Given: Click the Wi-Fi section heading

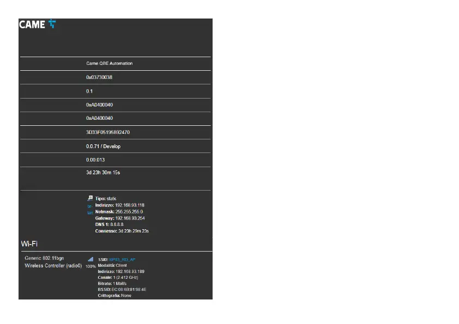Looking at the screenshot, I should coord(29,244).
